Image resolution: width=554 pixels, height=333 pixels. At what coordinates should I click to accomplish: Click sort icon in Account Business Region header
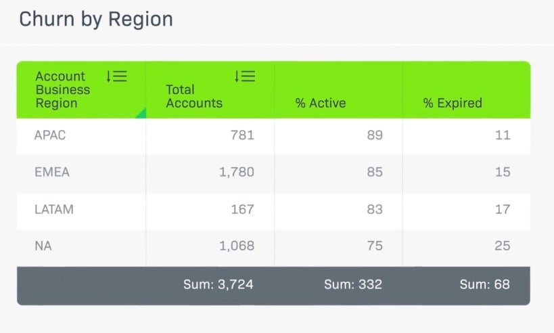[116, 76]
